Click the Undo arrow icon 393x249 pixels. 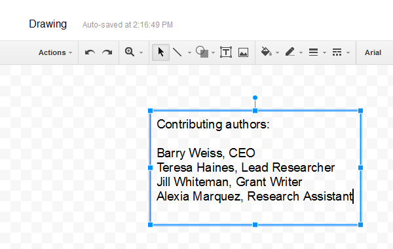(x=90, y=52)
